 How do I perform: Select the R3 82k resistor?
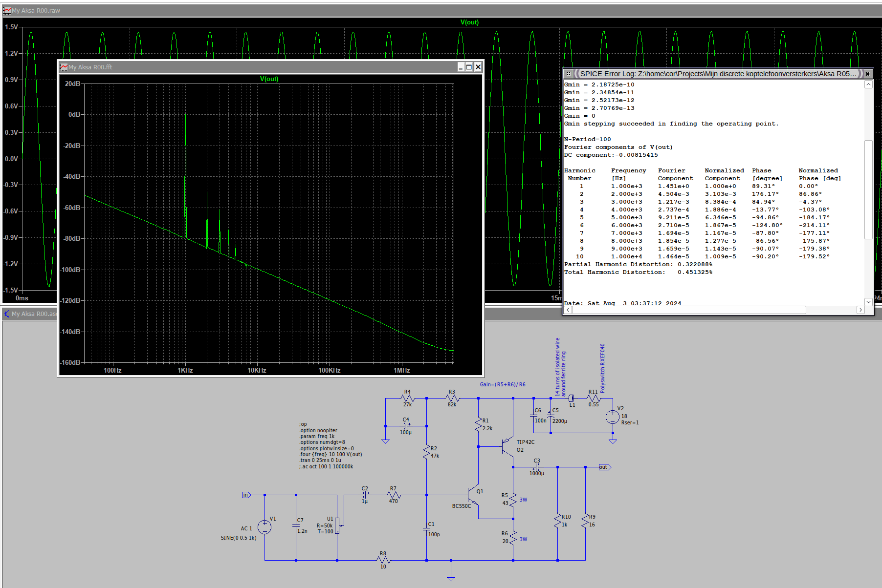452,399
